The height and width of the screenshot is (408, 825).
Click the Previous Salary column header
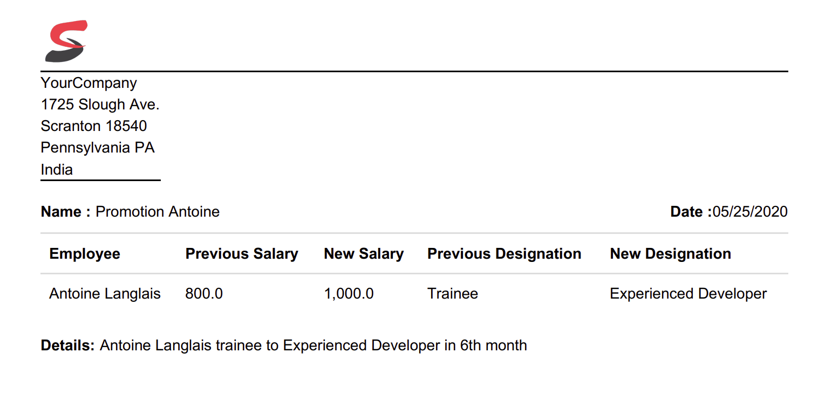[242, 254]
